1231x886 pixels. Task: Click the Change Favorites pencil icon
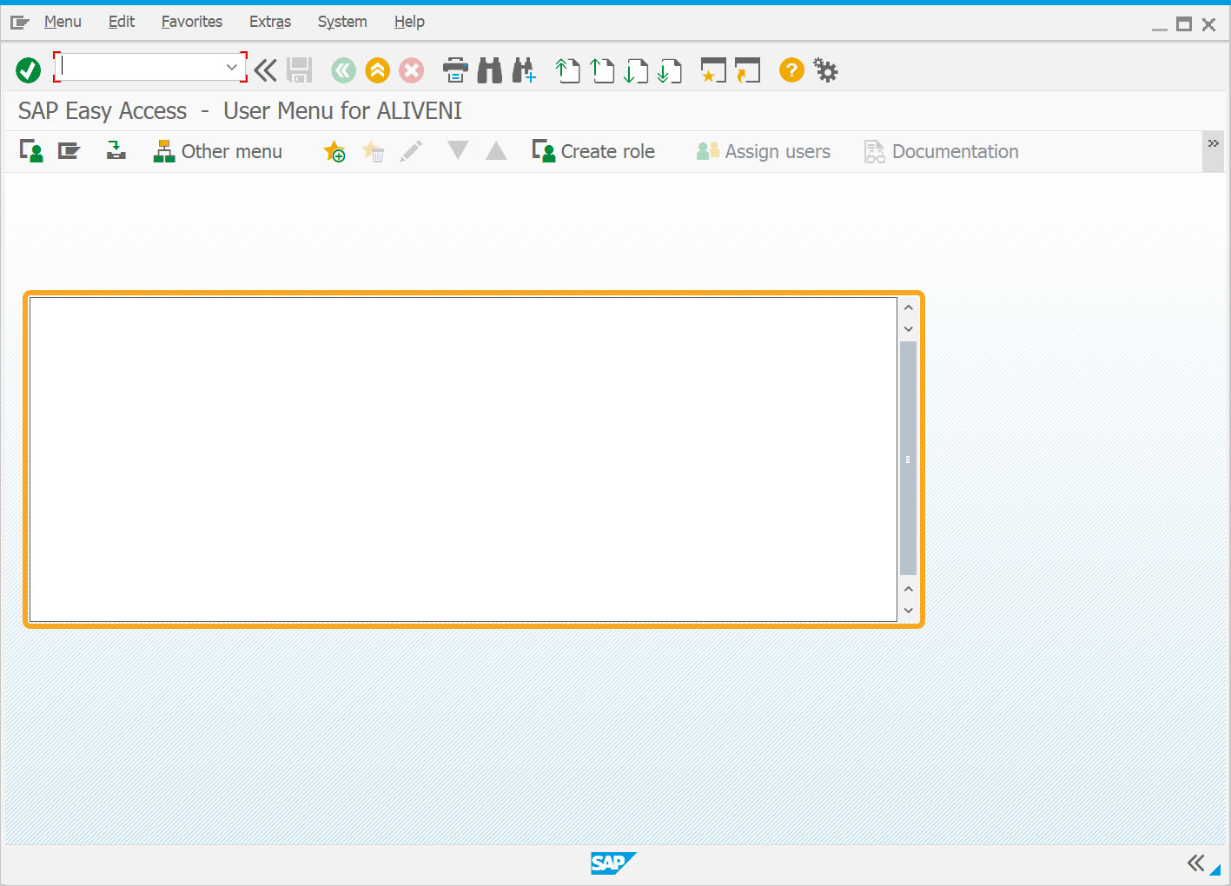[x=411, y=151]
